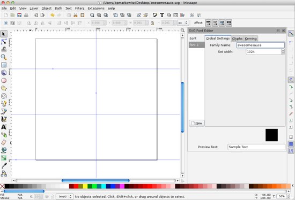Viewport: 295px width, 200px height.
Task: Open the Extensions menu
Action: pos(96,9)
